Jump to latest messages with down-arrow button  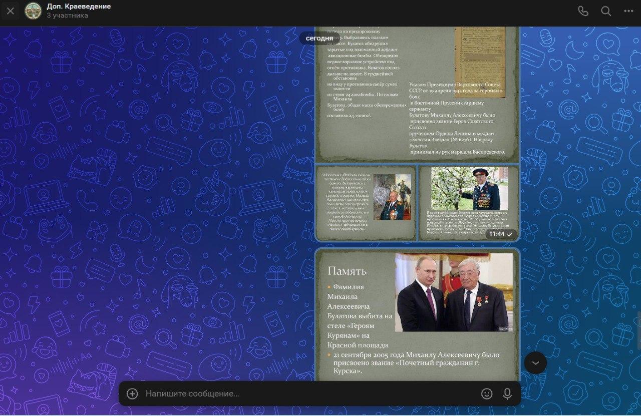535,363
